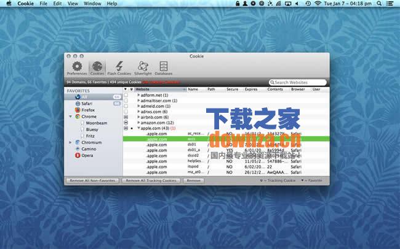Viewport: 400px width, 249px height.
Task: Click the menu bar date and time
Action: (x=348, y=3)
